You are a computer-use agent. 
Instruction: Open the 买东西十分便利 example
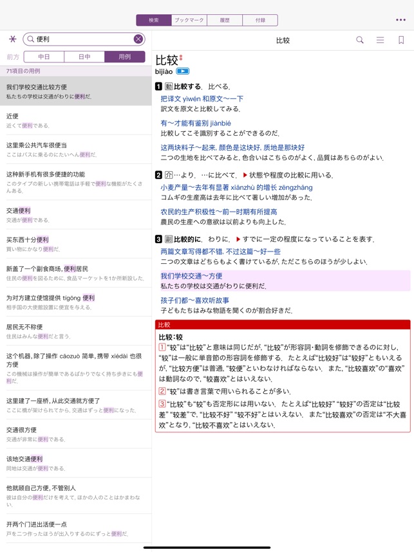76,244
